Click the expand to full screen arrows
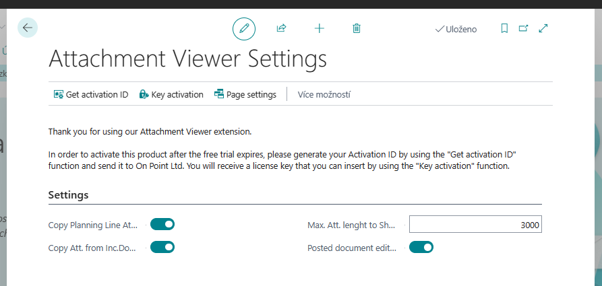 coord(543,28)
